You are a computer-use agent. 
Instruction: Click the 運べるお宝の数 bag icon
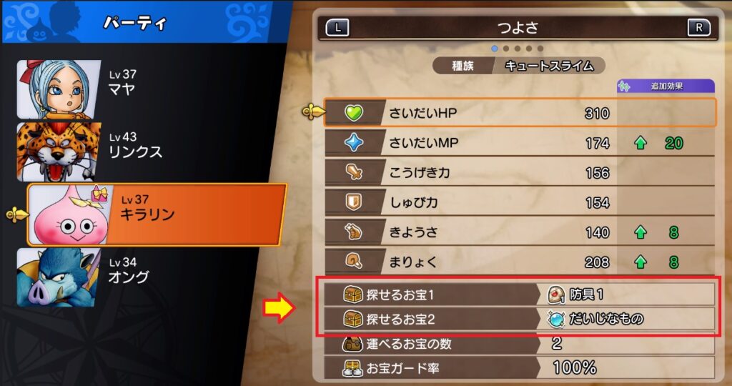click(x=352, y=344)
